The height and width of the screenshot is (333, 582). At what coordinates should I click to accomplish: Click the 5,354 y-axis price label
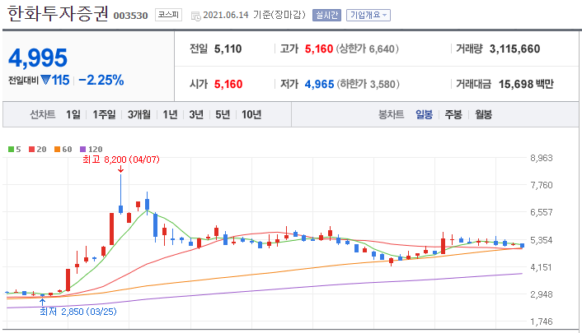click(x=542, y=240)
